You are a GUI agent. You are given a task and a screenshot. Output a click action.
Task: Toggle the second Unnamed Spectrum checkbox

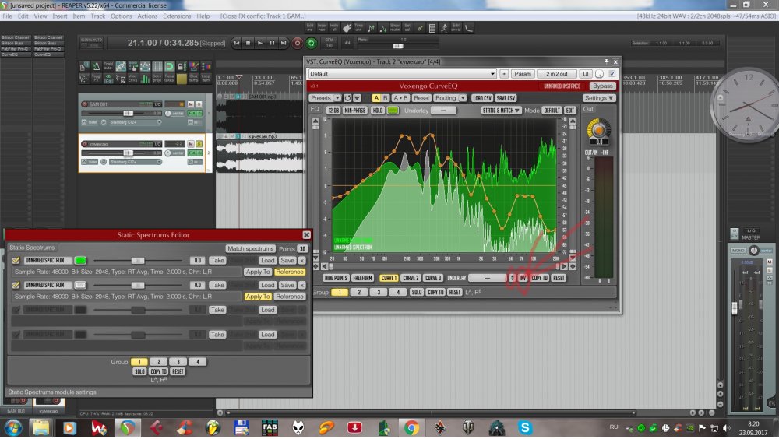[16, 285]
